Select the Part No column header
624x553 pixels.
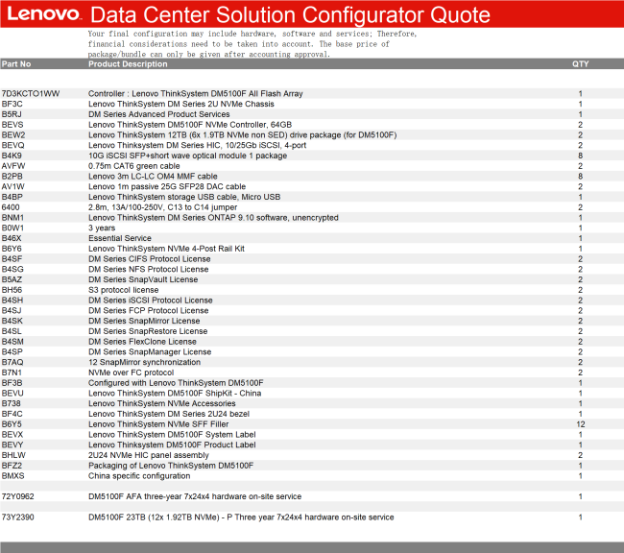[x=16, y=64]
